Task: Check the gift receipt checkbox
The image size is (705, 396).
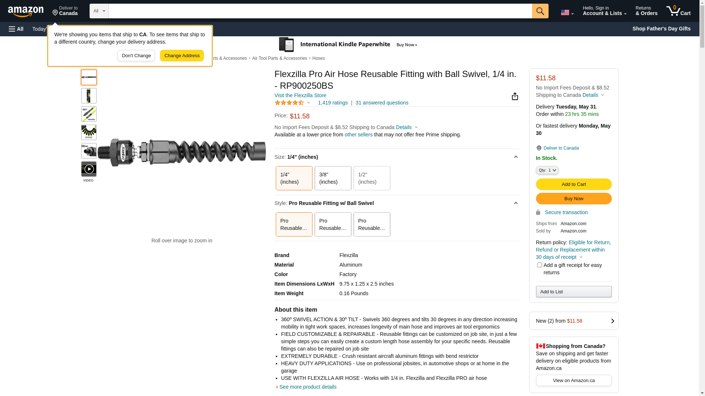Action: click(x=539, y=265)
